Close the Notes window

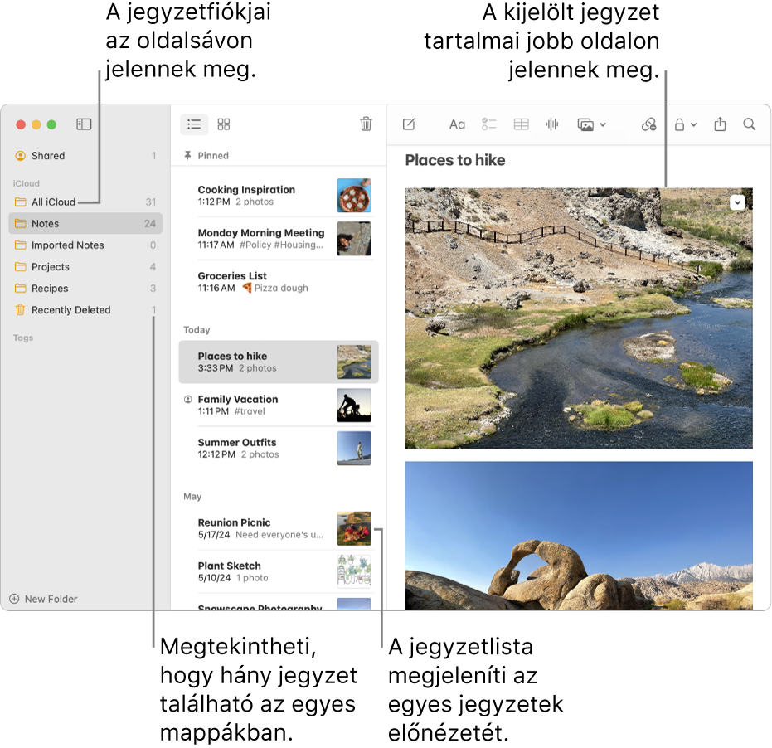(x=21, y=124)
